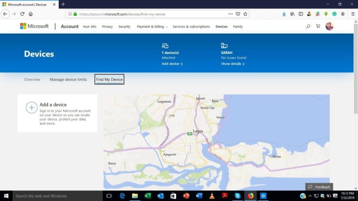Click the Ajegunle label on the map
The height and width of the screenshot is (201, 358).
(170, 154)
